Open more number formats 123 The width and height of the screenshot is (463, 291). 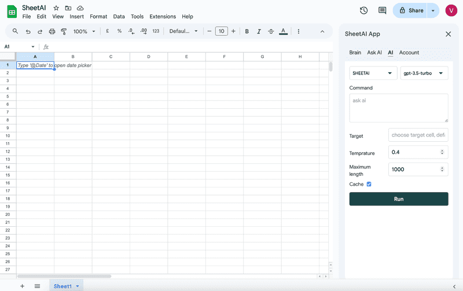click(x=156, y=31)
